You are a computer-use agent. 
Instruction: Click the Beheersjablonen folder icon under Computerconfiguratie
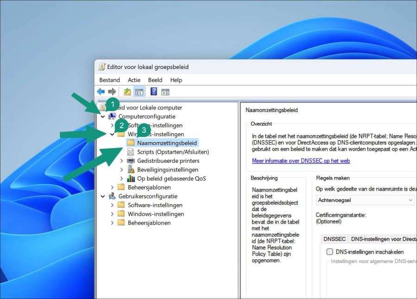pos(121,187)
